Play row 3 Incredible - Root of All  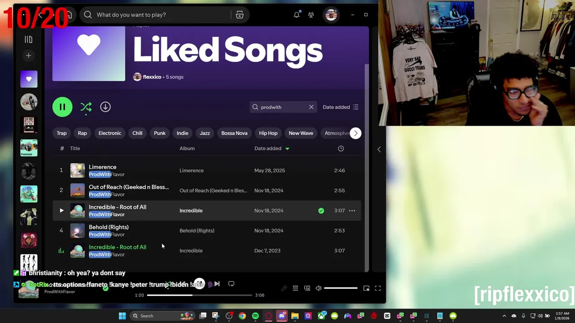[62, 210]
